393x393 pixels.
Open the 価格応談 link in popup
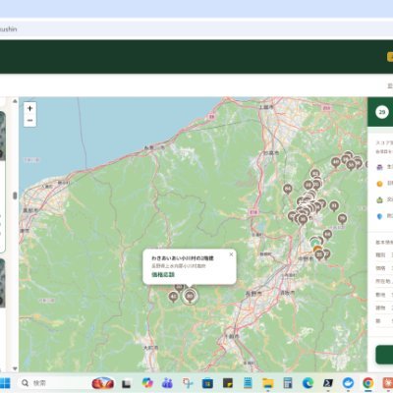pyautogui.click(x=163, y=274)
